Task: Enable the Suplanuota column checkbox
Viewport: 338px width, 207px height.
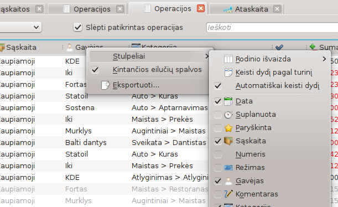Action: pyautogui.click(x=218, y=115)
